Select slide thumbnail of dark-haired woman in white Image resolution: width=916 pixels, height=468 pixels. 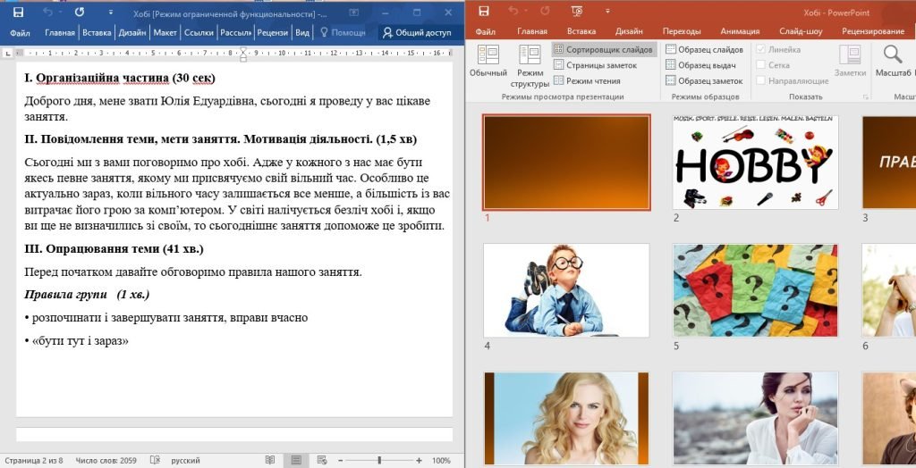pyautogui.click(x=755, y=418)
